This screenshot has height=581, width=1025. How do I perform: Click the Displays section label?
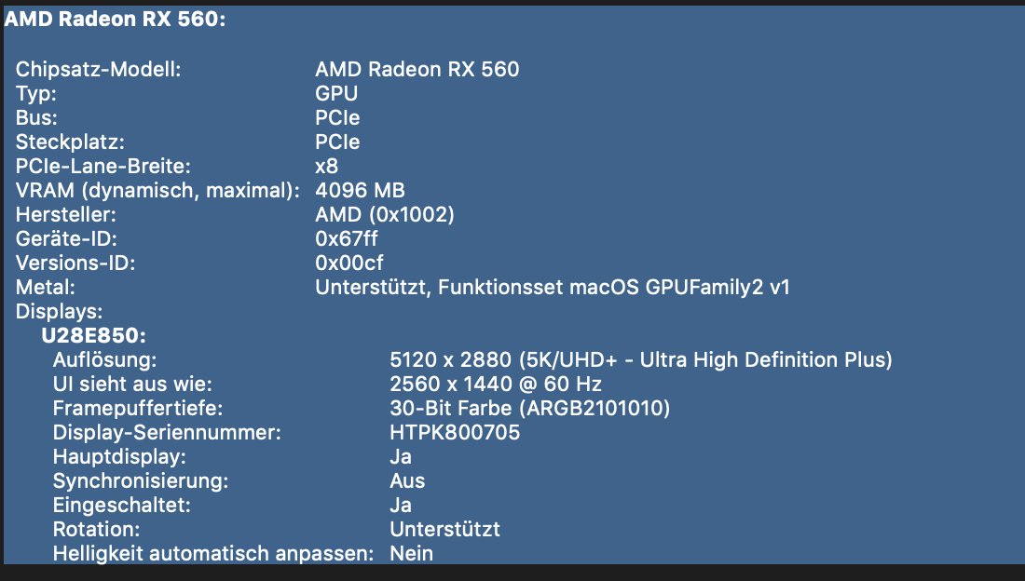[x=59, y=311]
